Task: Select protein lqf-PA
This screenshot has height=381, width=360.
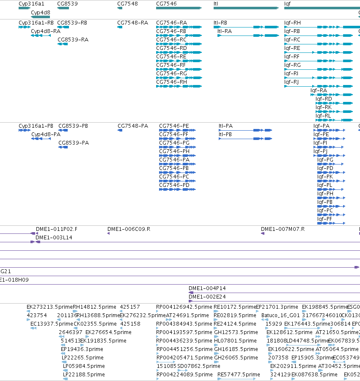Action: tap(330, 130)
